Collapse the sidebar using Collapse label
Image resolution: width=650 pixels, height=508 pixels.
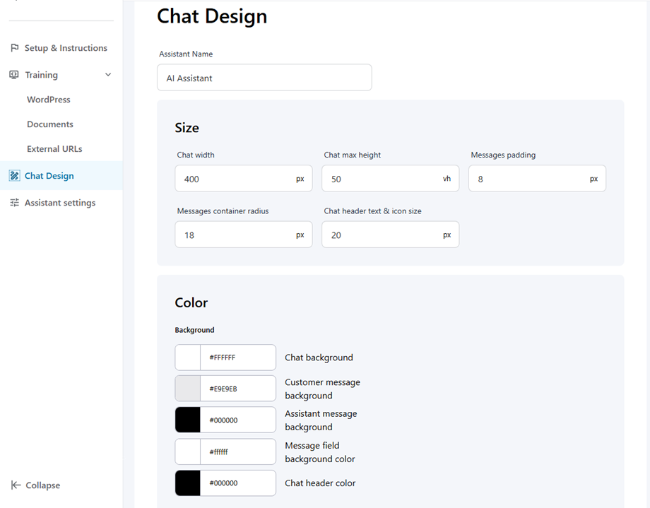tap(43, 485)
